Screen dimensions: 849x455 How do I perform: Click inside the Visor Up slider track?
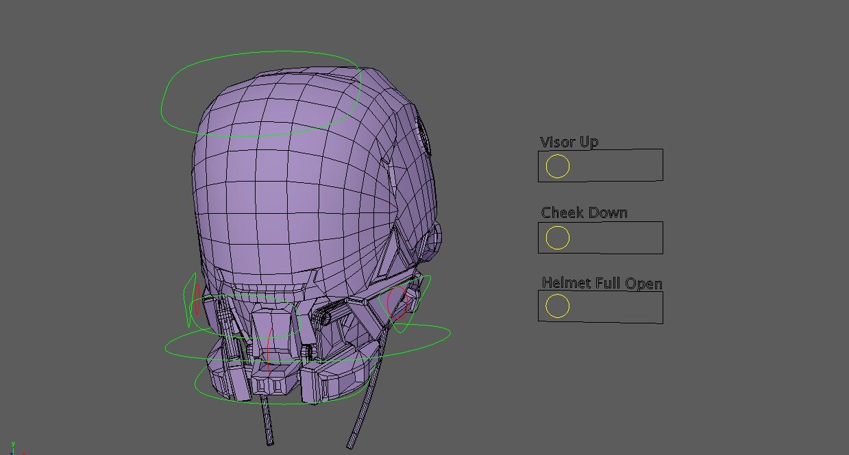click(x=617, y=165)
